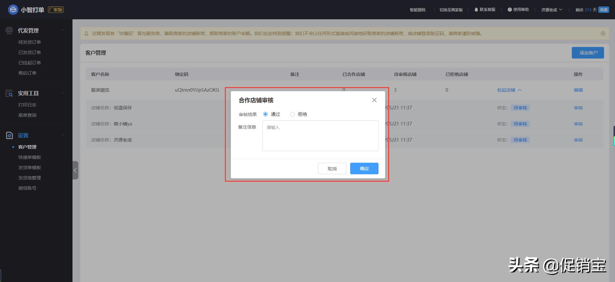Screen dimensions: 615x282
Task: Open 售后订单 in sidebar
Action: [27, 73]
